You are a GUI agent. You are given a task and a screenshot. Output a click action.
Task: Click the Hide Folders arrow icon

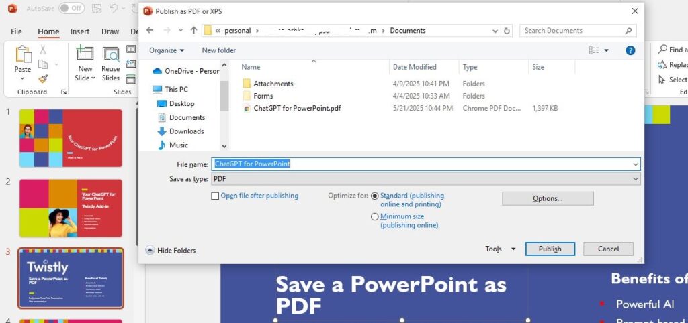150,251
